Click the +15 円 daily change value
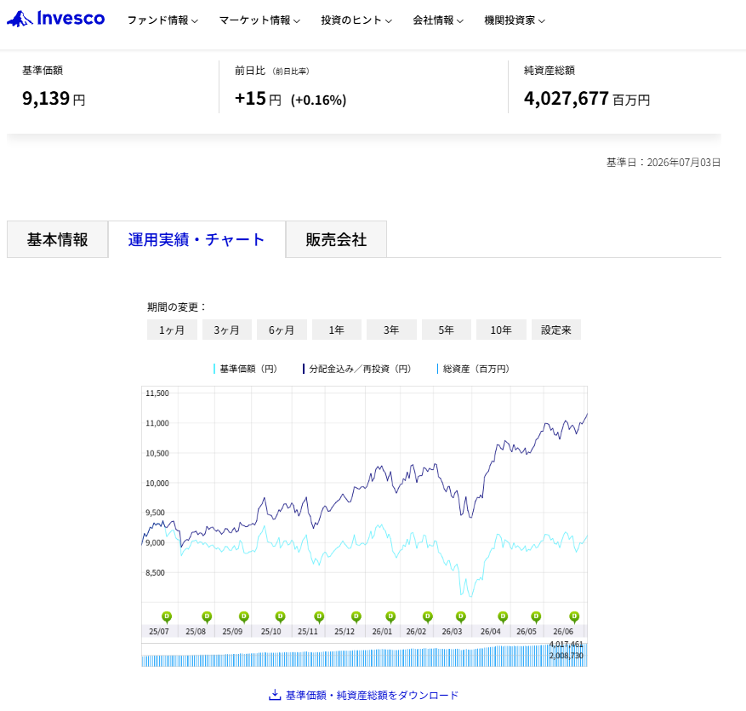 click(258, 99)
